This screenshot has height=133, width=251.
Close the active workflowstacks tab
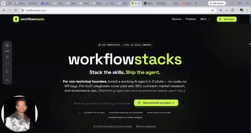pos(139,3)
